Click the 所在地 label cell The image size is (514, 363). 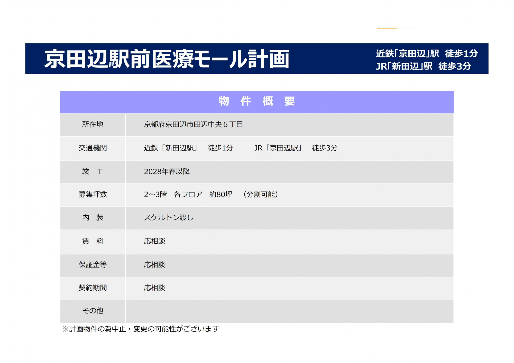click(x=93, y=125)
